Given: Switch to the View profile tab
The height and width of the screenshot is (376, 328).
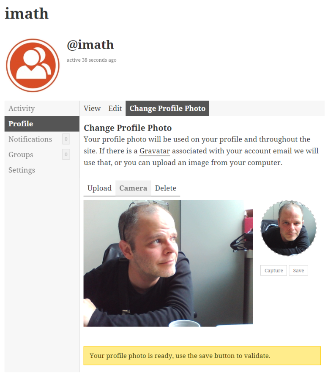Looking at the screenshot, I should click(92, 109).
